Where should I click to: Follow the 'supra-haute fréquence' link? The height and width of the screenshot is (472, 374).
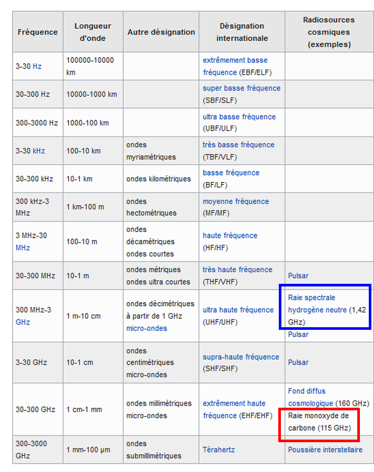(x=241, y=357)
